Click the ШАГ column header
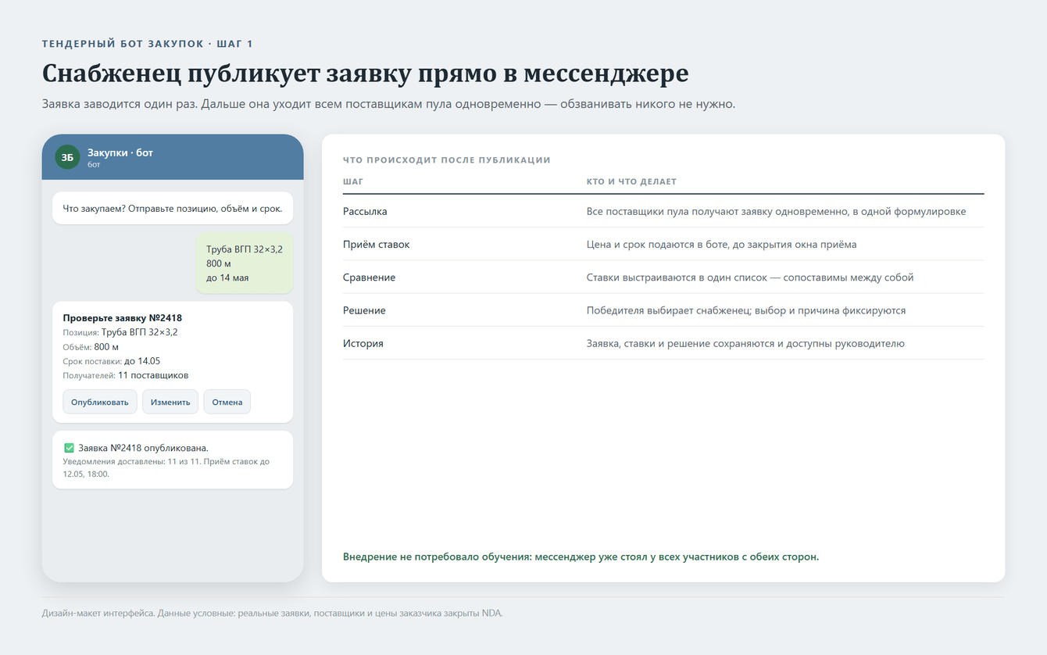This screenshot has width=1047, height=655. point(353,181)
